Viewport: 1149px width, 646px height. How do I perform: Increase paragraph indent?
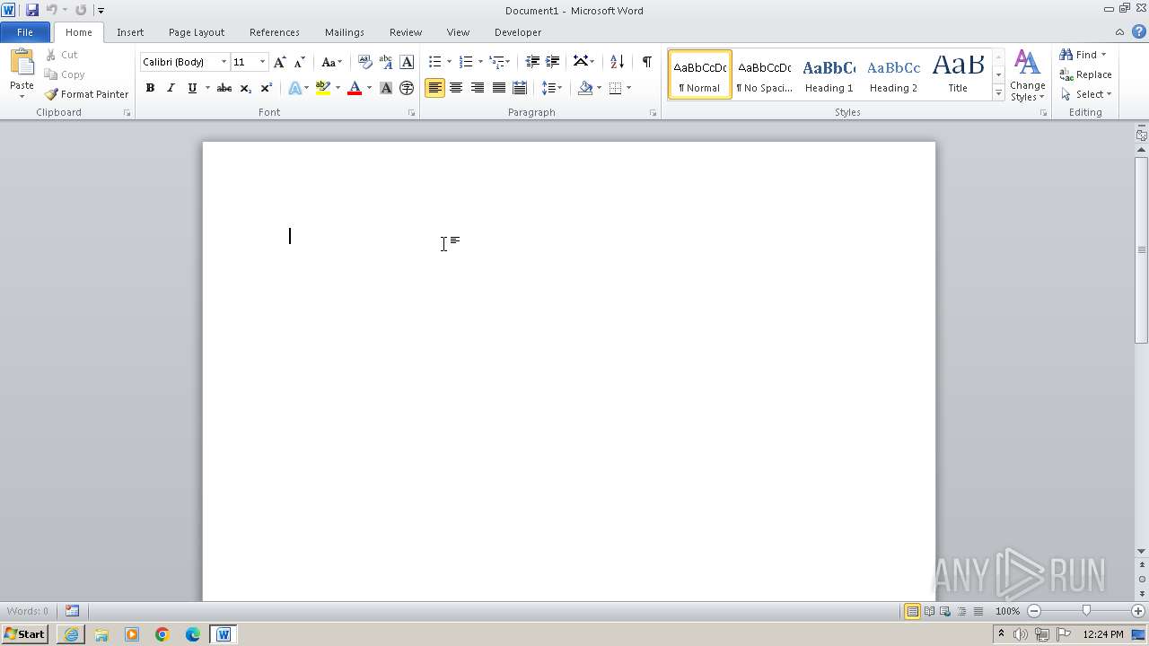tap(553, 62)
